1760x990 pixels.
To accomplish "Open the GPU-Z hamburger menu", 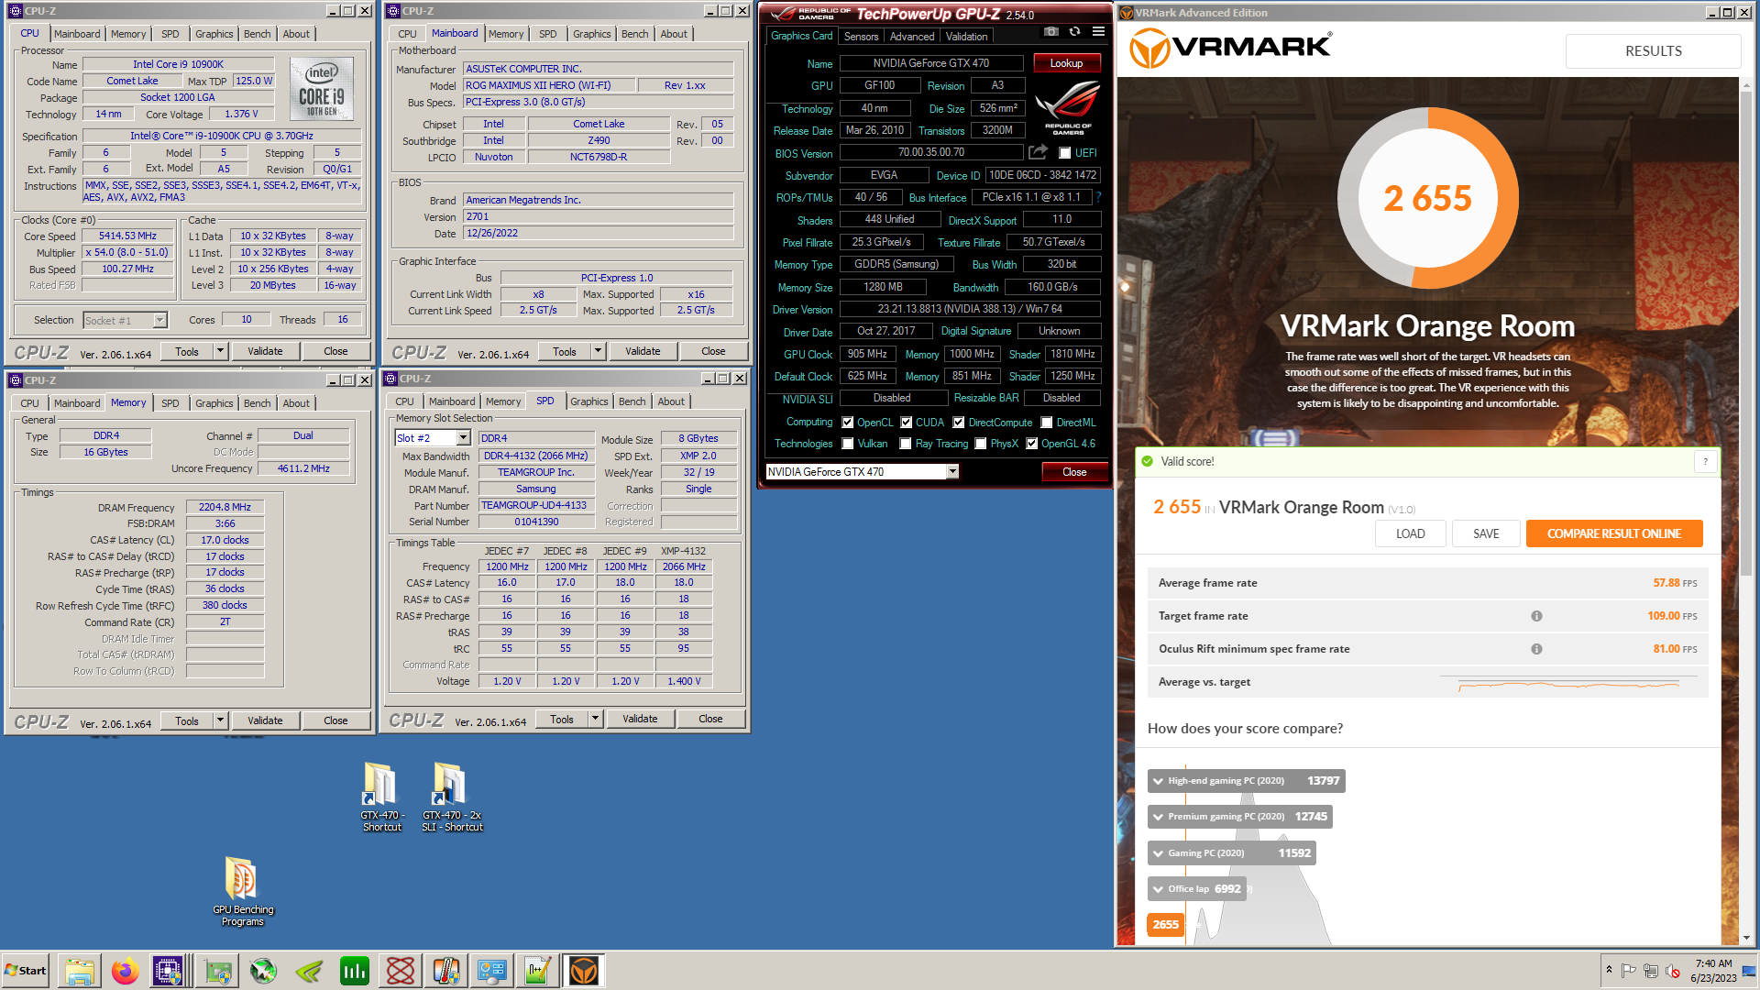I will click(1098, 31).
